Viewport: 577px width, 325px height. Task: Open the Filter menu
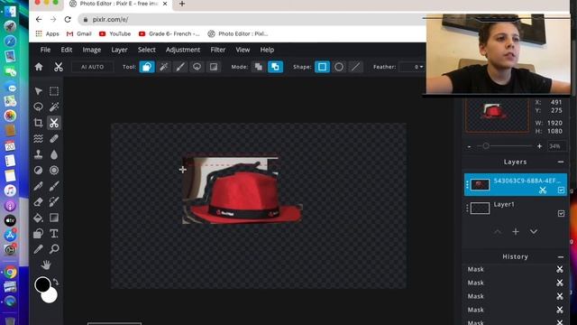218,50
